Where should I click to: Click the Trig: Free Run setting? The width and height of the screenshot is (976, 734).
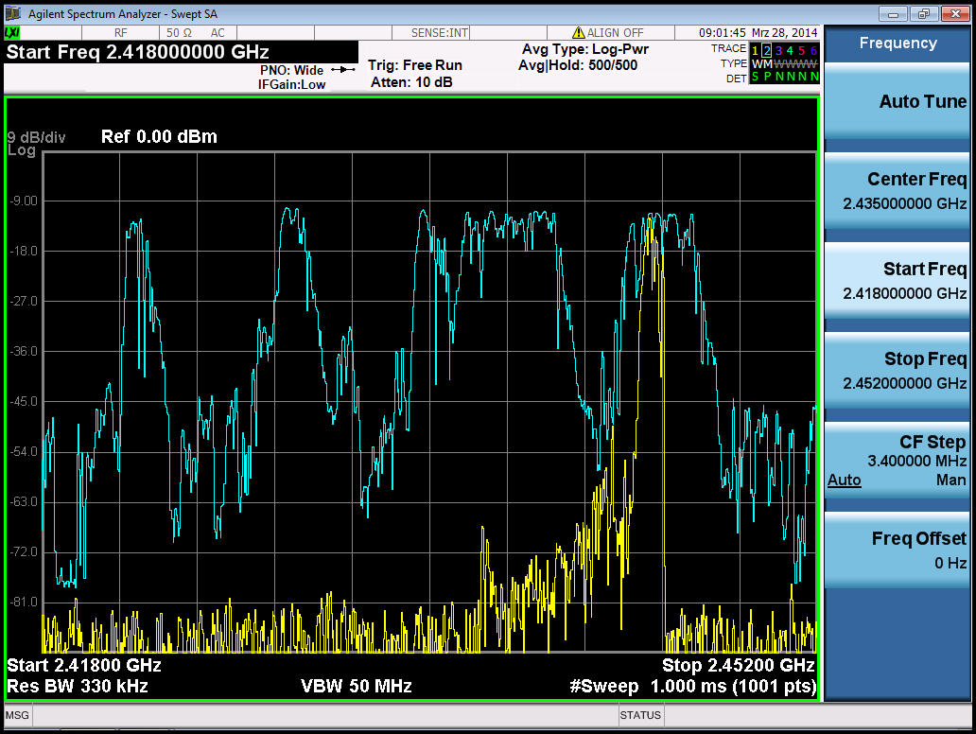414,65
